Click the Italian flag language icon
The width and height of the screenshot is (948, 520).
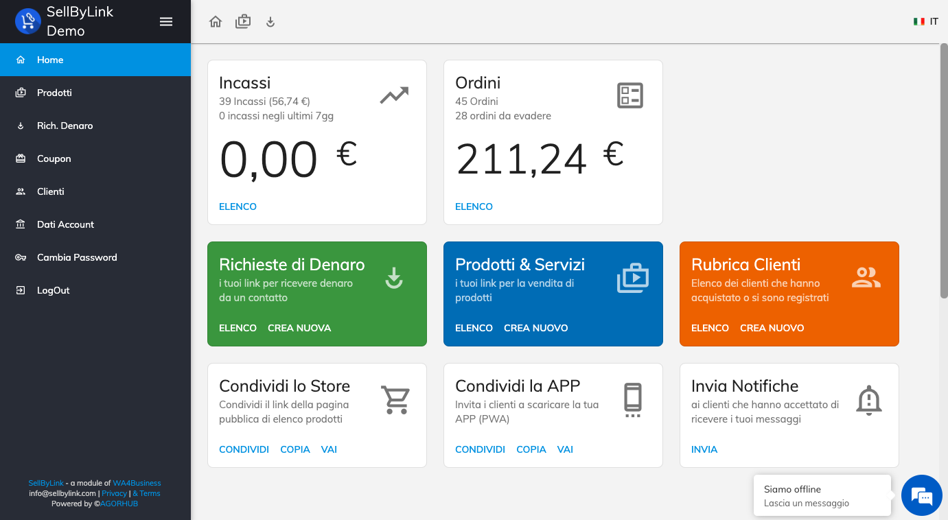[x=919, y=22]
